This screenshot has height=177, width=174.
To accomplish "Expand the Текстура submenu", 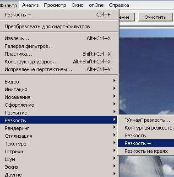I will coord(59,144).
